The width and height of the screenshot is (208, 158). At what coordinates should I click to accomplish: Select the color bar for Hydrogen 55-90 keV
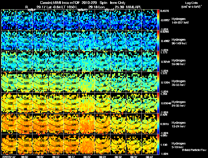pyautogui.click(x=158, y=61)
